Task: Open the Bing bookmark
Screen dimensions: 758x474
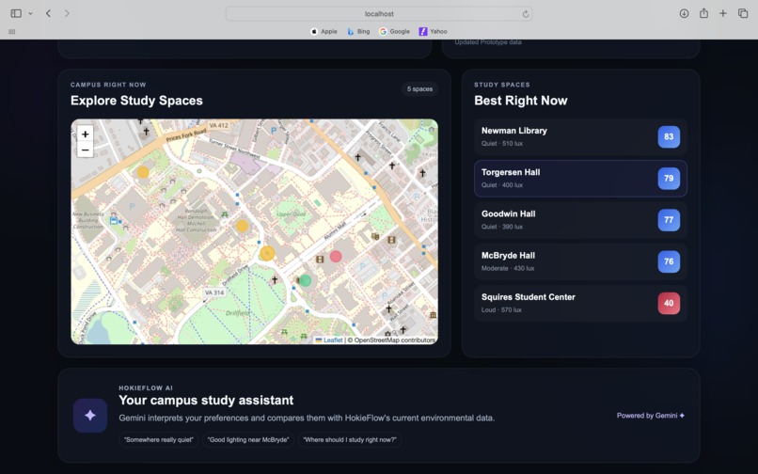Action: tap(358, 31)
